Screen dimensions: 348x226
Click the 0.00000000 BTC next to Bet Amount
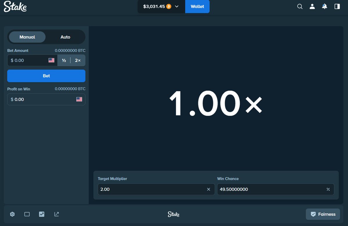[70, 50]
